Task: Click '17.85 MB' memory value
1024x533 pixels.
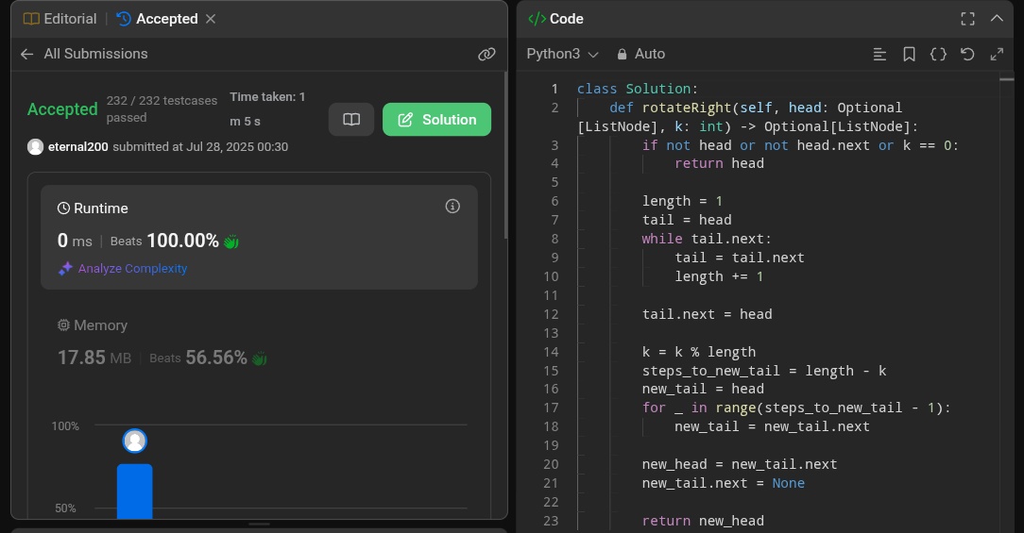Action: (94, 358)
